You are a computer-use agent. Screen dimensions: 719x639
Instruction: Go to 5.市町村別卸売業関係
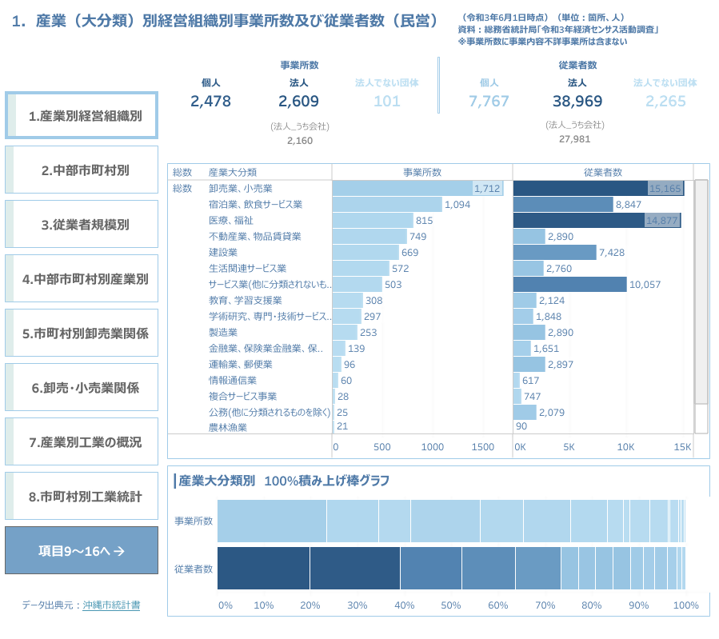click(82, 333)
